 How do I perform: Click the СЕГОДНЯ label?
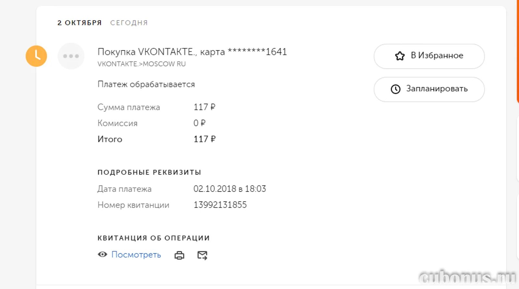129,23
